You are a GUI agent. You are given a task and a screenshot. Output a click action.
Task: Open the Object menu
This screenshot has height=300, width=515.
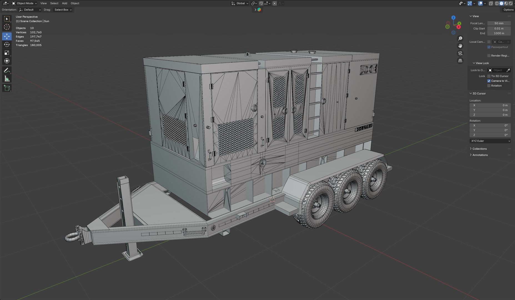pyautogui.click(x=75, y=3)
